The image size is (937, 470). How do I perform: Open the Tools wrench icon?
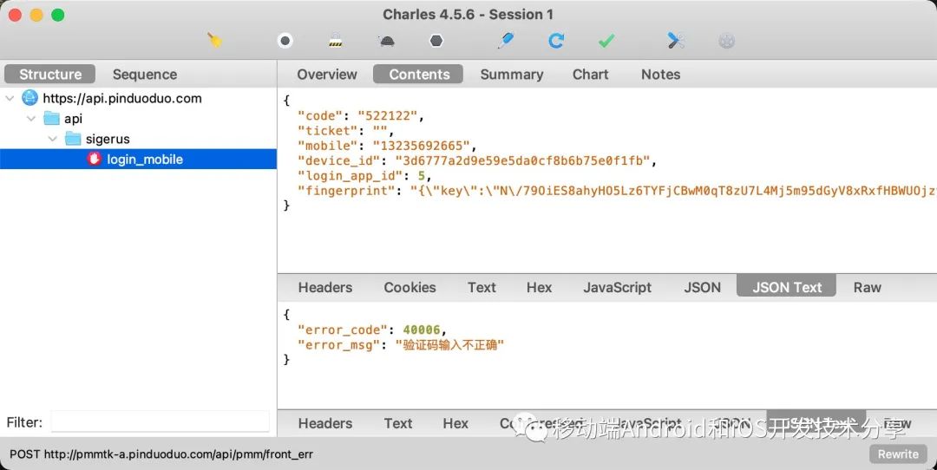tap(676, 41)
